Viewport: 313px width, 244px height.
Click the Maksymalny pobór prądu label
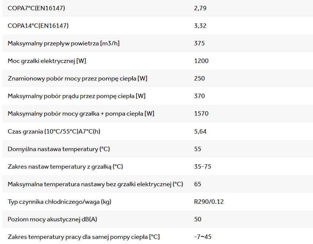(x=76, y=96)
